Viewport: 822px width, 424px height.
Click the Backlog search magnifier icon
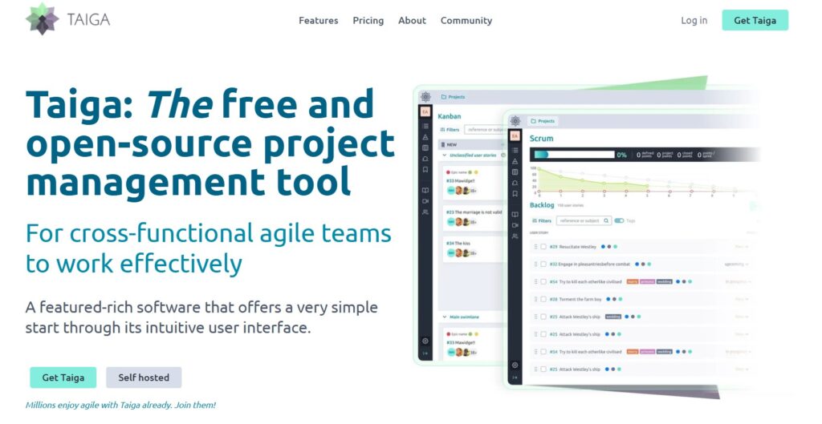pos(606,221)
